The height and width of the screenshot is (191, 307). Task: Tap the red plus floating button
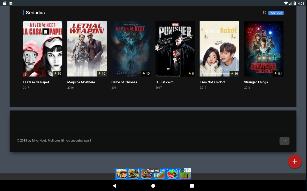click(x=295, y=161)
